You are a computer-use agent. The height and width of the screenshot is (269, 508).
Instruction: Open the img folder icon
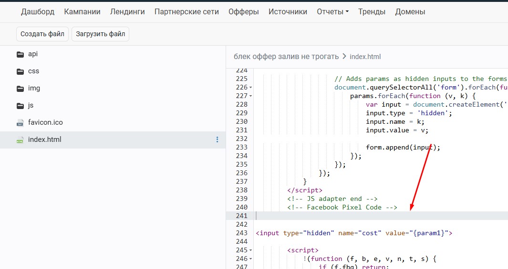point(20,89)
